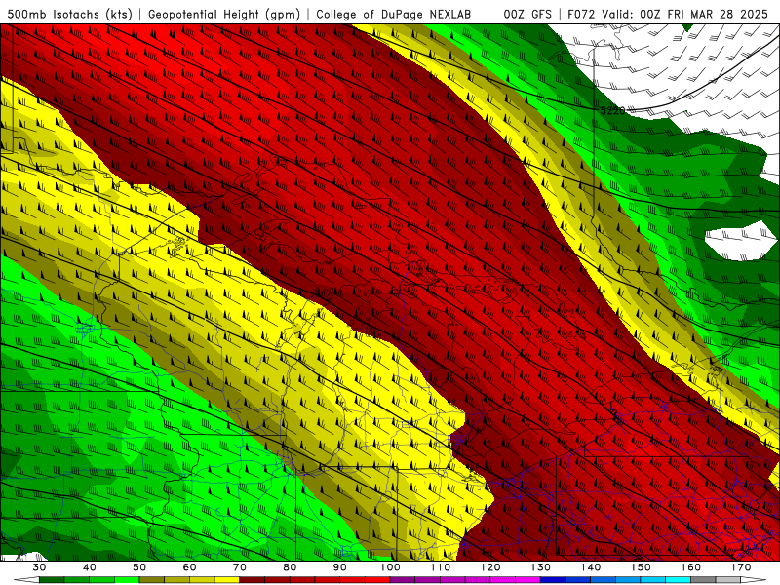The height and width of the screenshot is (585, 780).
Task: Click the bright yellow swatch just below 70
Action: point(227,579)
